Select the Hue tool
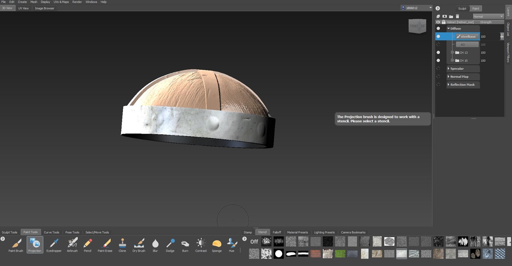The image size is (512, 266). pyautogui.click(x=232, y=245)
